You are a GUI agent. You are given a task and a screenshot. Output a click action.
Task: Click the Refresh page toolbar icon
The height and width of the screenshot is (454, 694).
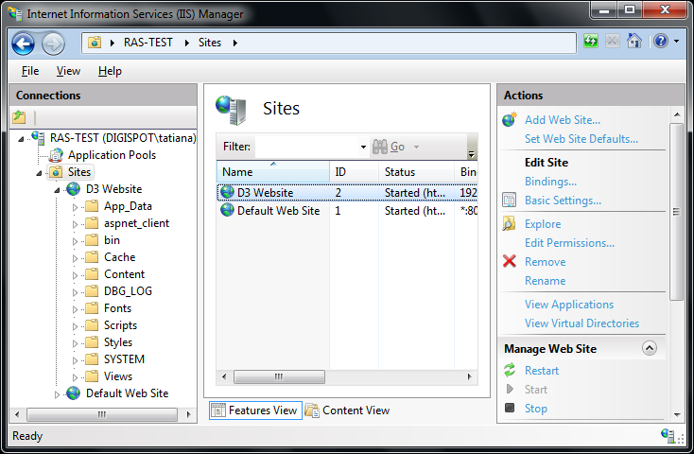591,42
